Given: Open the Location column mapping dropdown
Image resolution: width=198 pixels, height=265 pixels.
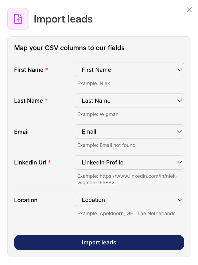Looking at the screenshot, I should (129, 200).
